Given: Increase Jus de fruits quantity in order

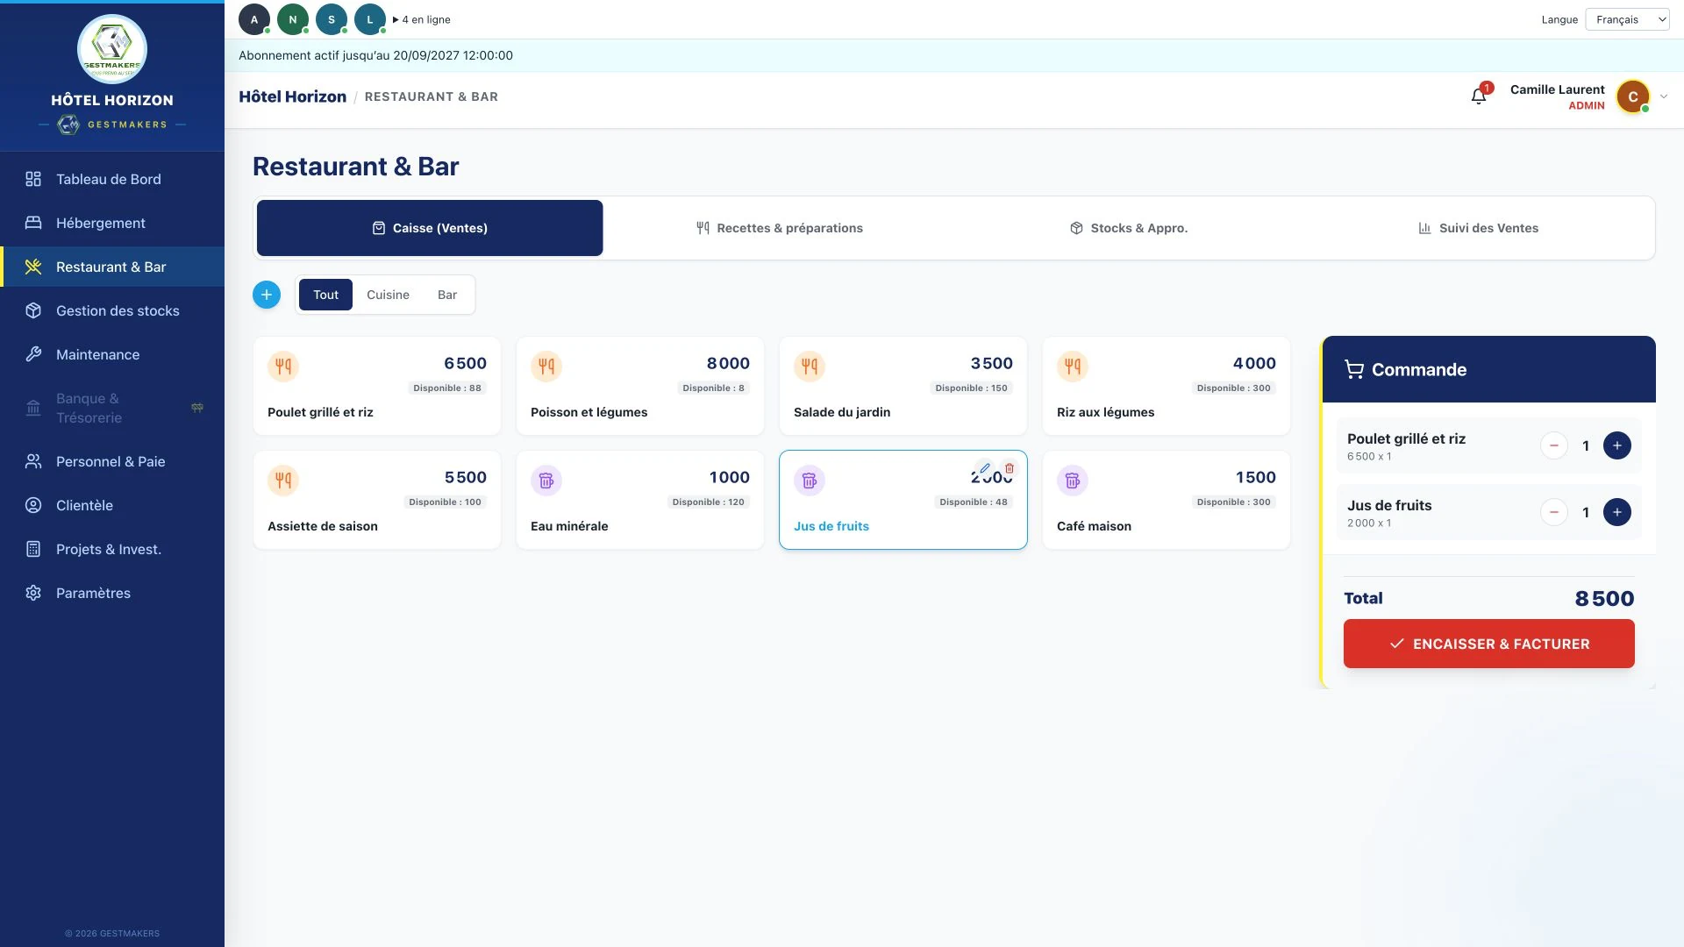Looking at the screenshot, I should click(x=1616, y=512).
